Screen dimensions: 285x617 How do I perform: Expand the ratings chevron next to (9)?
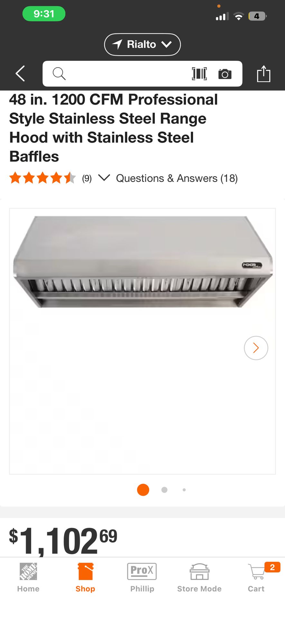pos(104,177)
